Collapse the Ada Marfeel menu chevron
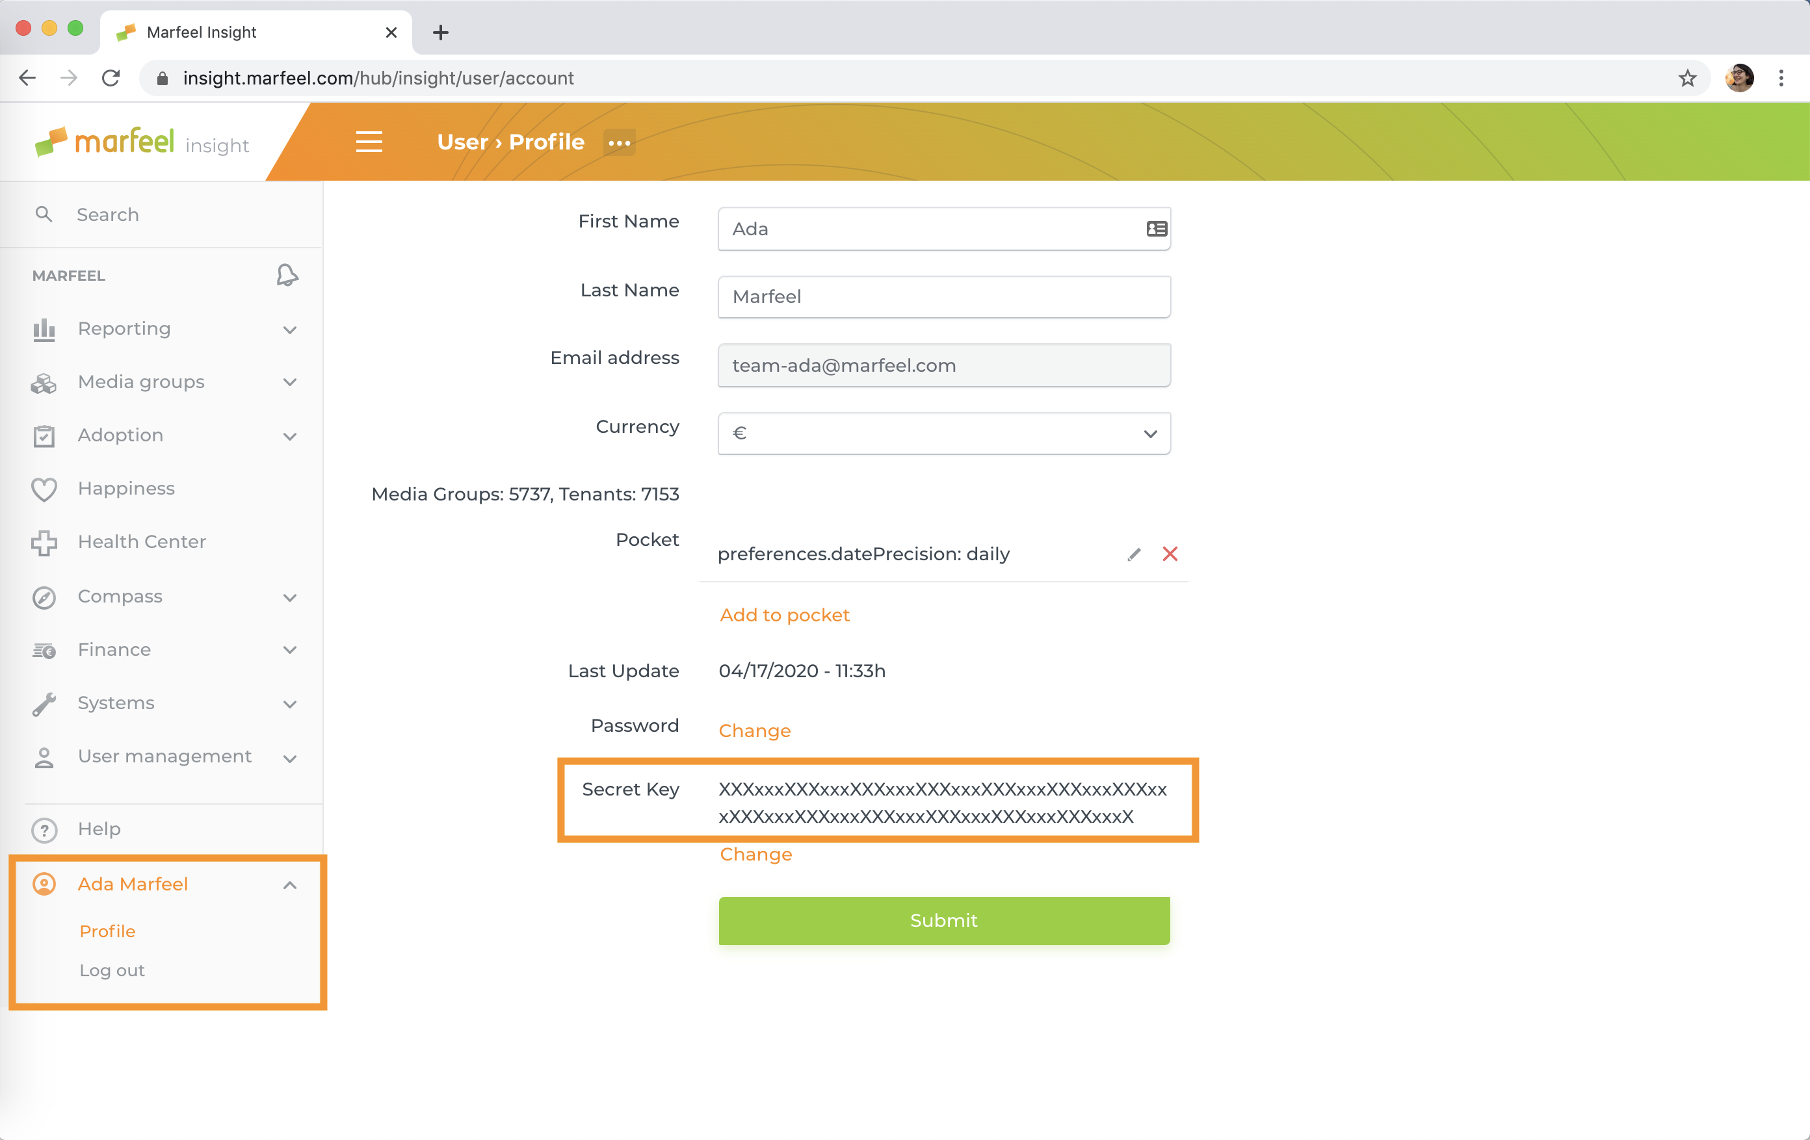 click(x=290, y=885)
